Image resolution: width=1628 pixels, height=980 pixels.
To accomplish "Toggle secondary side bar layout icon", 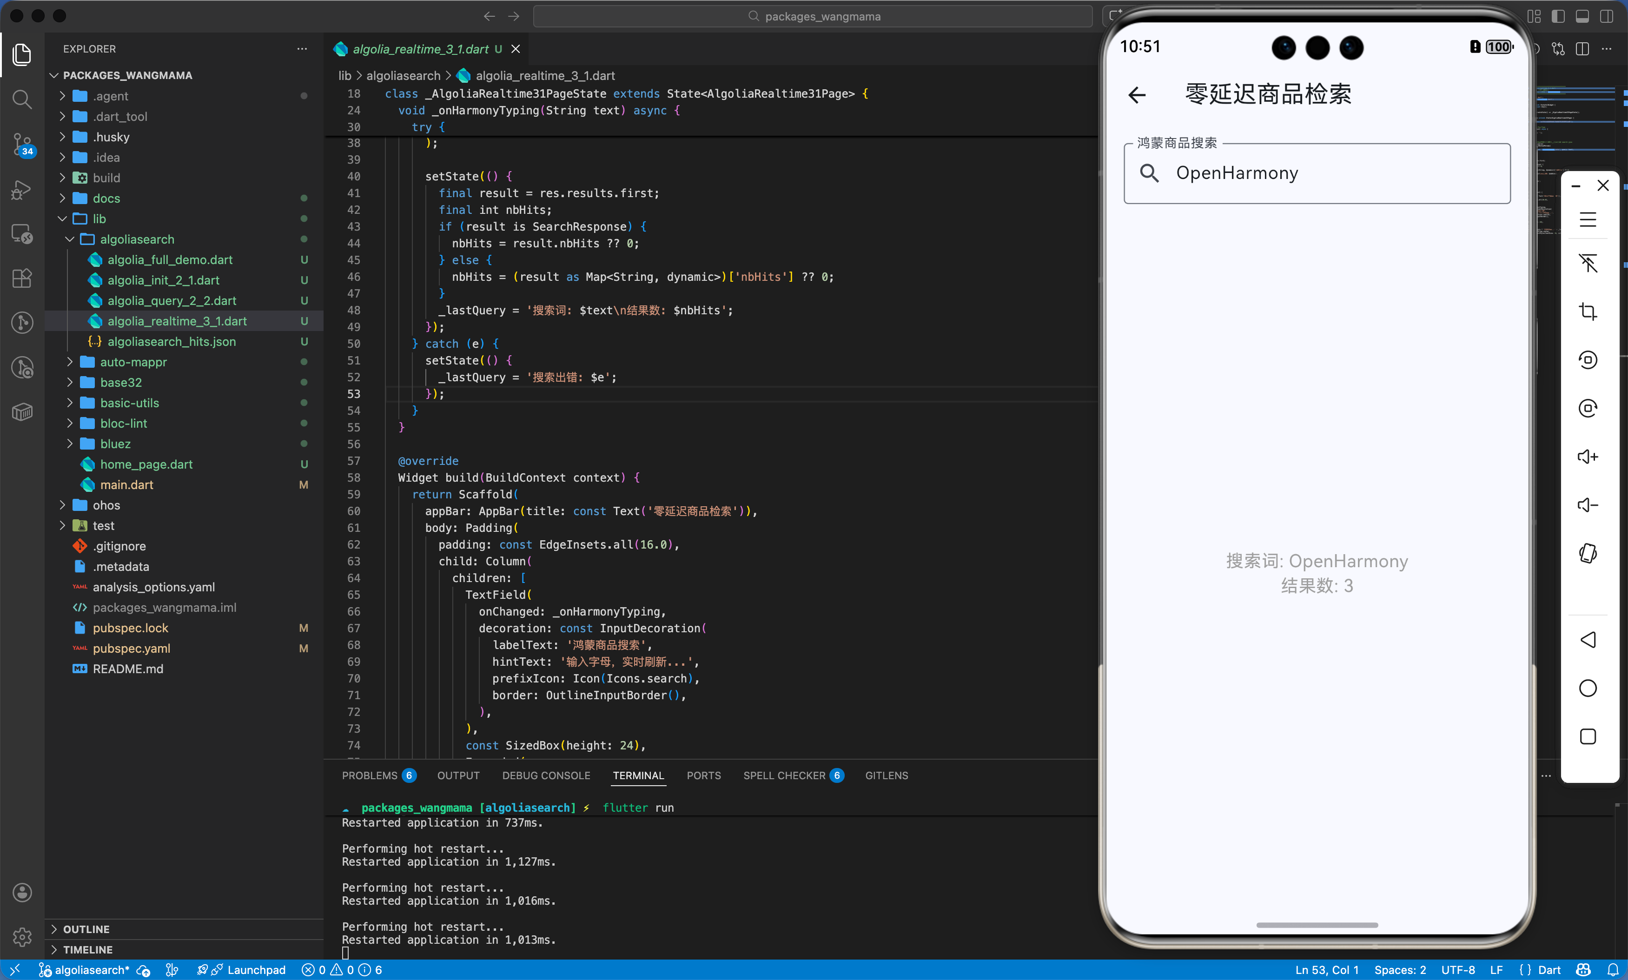I will click(x=1606, y=17).
